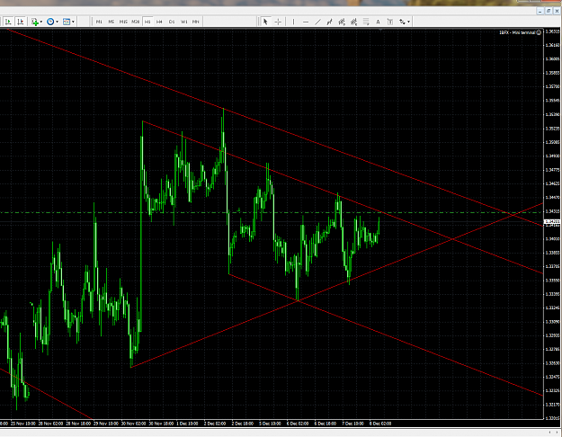The image size is (562, 437).
Task: Click the green dashed horizontal price line
Action: 272,212
